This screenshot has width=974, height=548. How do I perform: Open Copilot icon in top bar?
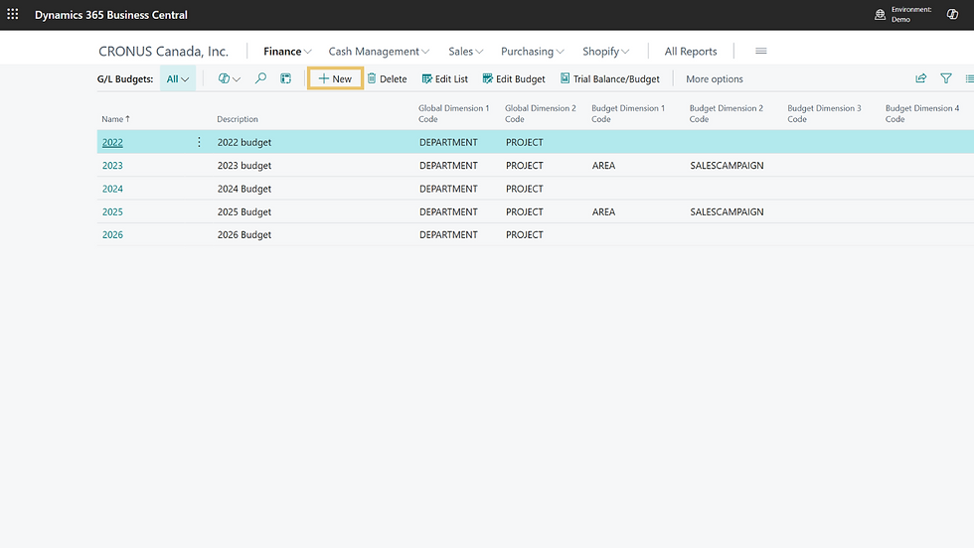(952, 14)
